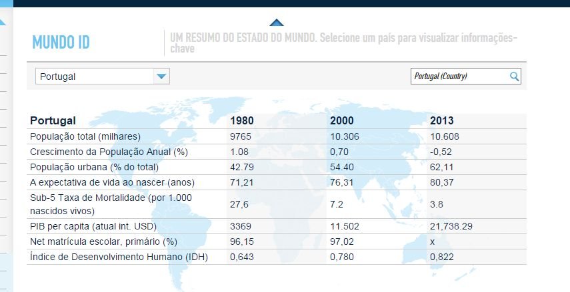This screenshot has height=292, width=570.
Task: Click the search magnifier icon
Action: click(x=514, y=76)
